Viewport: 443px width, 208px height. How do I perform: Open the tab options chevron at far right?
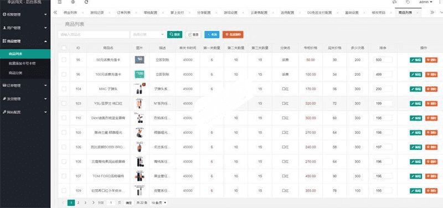coord(441,12)
